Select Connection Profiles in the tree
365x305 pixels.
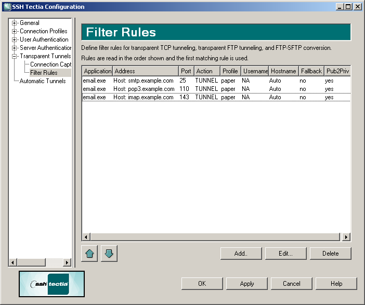point(44,31)
